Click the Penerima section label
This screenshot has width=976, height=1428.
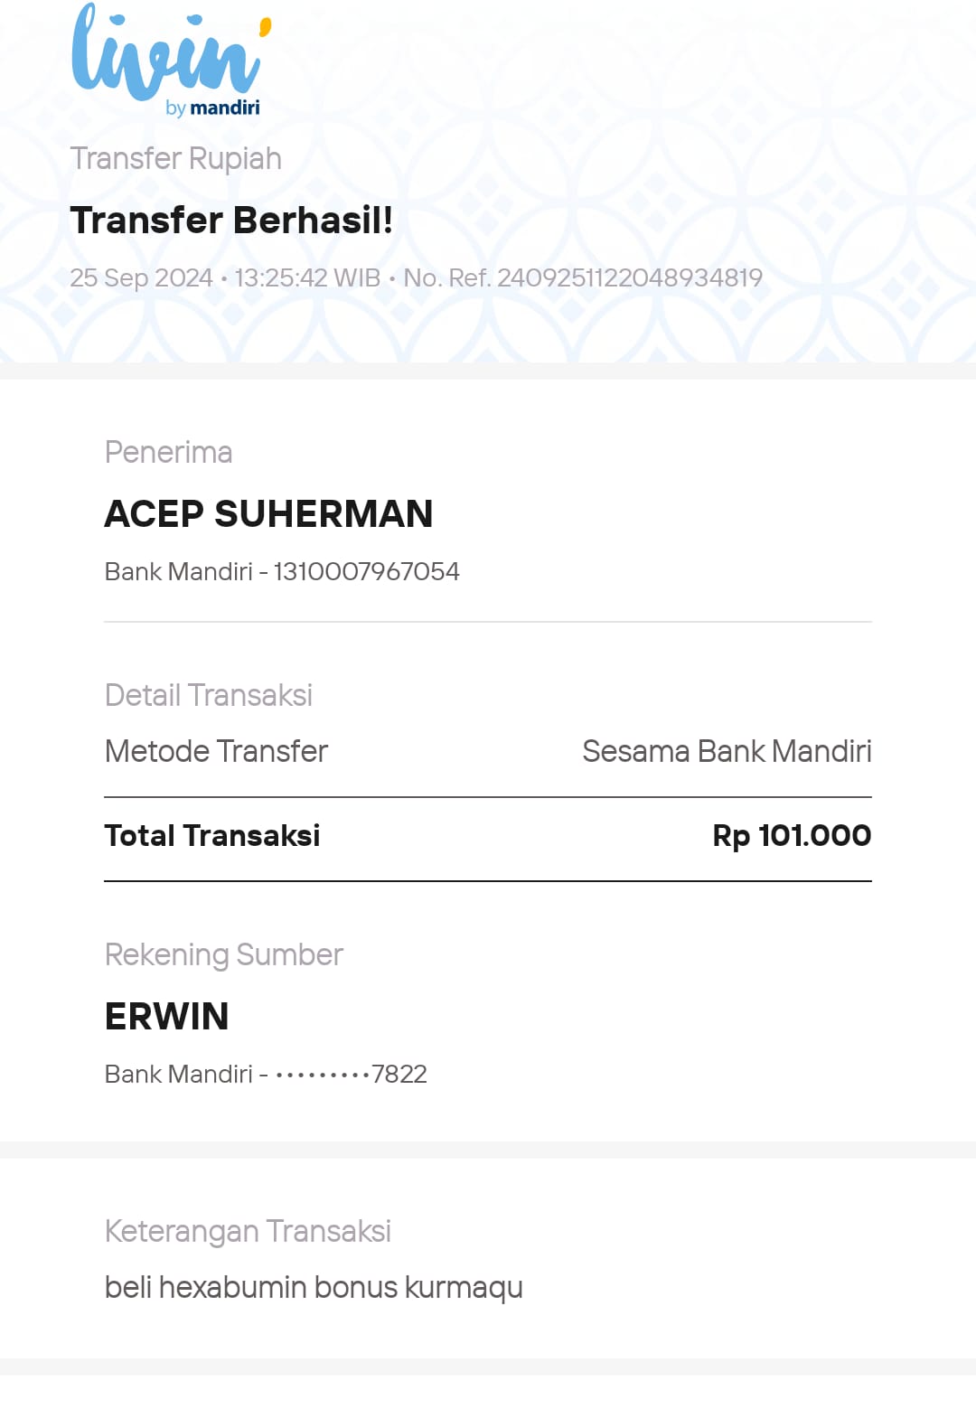coord(169,452)
